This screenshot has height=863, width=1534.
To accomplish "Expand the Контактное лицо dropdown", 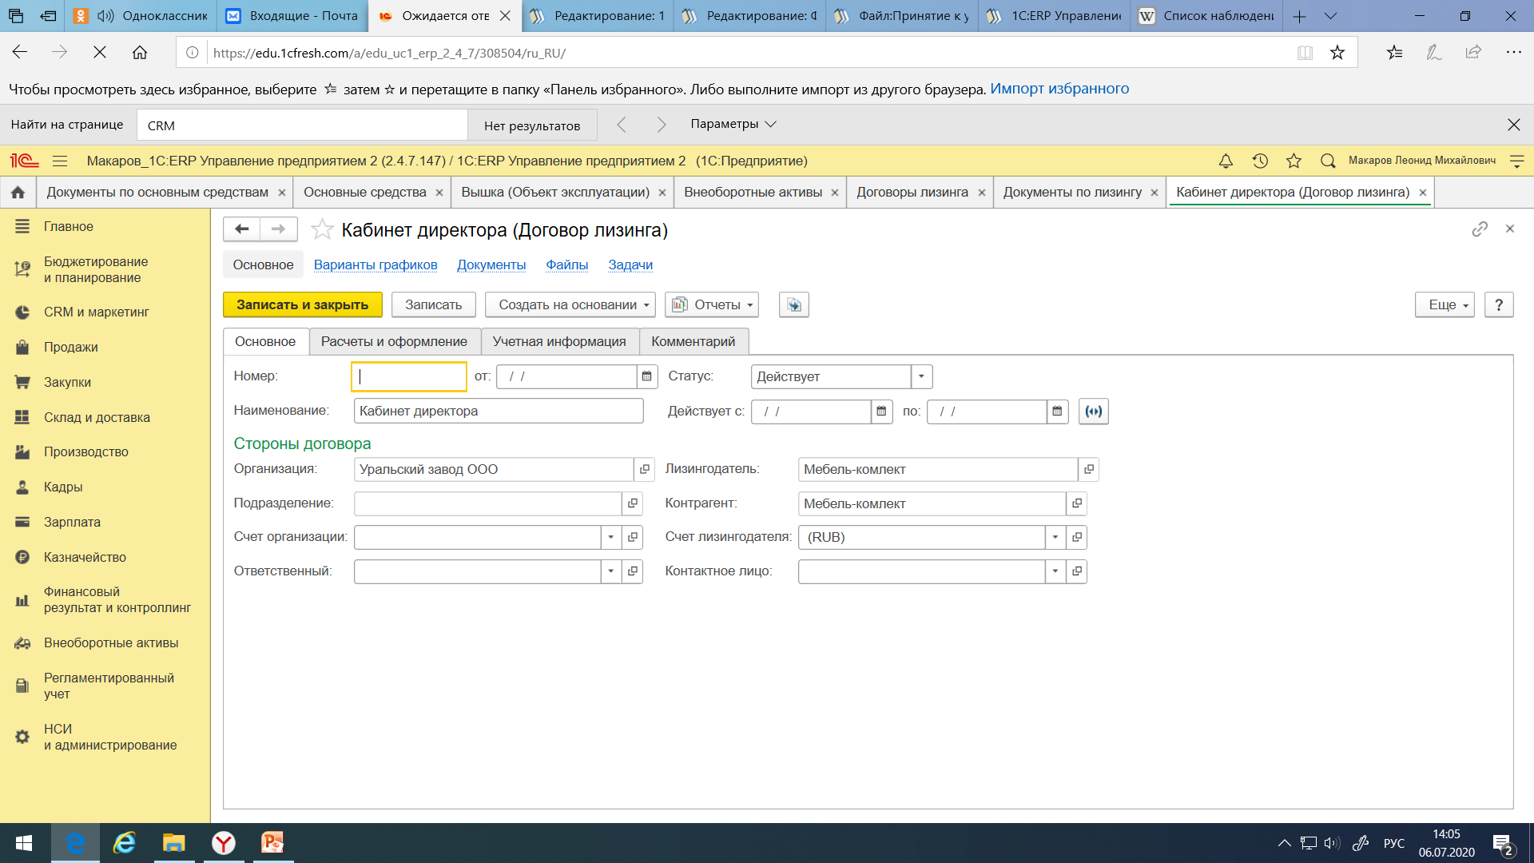I will [1055, 571].
